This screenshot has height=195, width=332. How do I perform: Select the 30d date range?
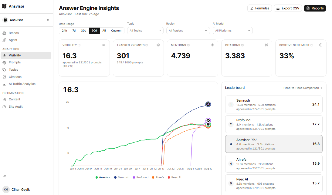(84, 31)
